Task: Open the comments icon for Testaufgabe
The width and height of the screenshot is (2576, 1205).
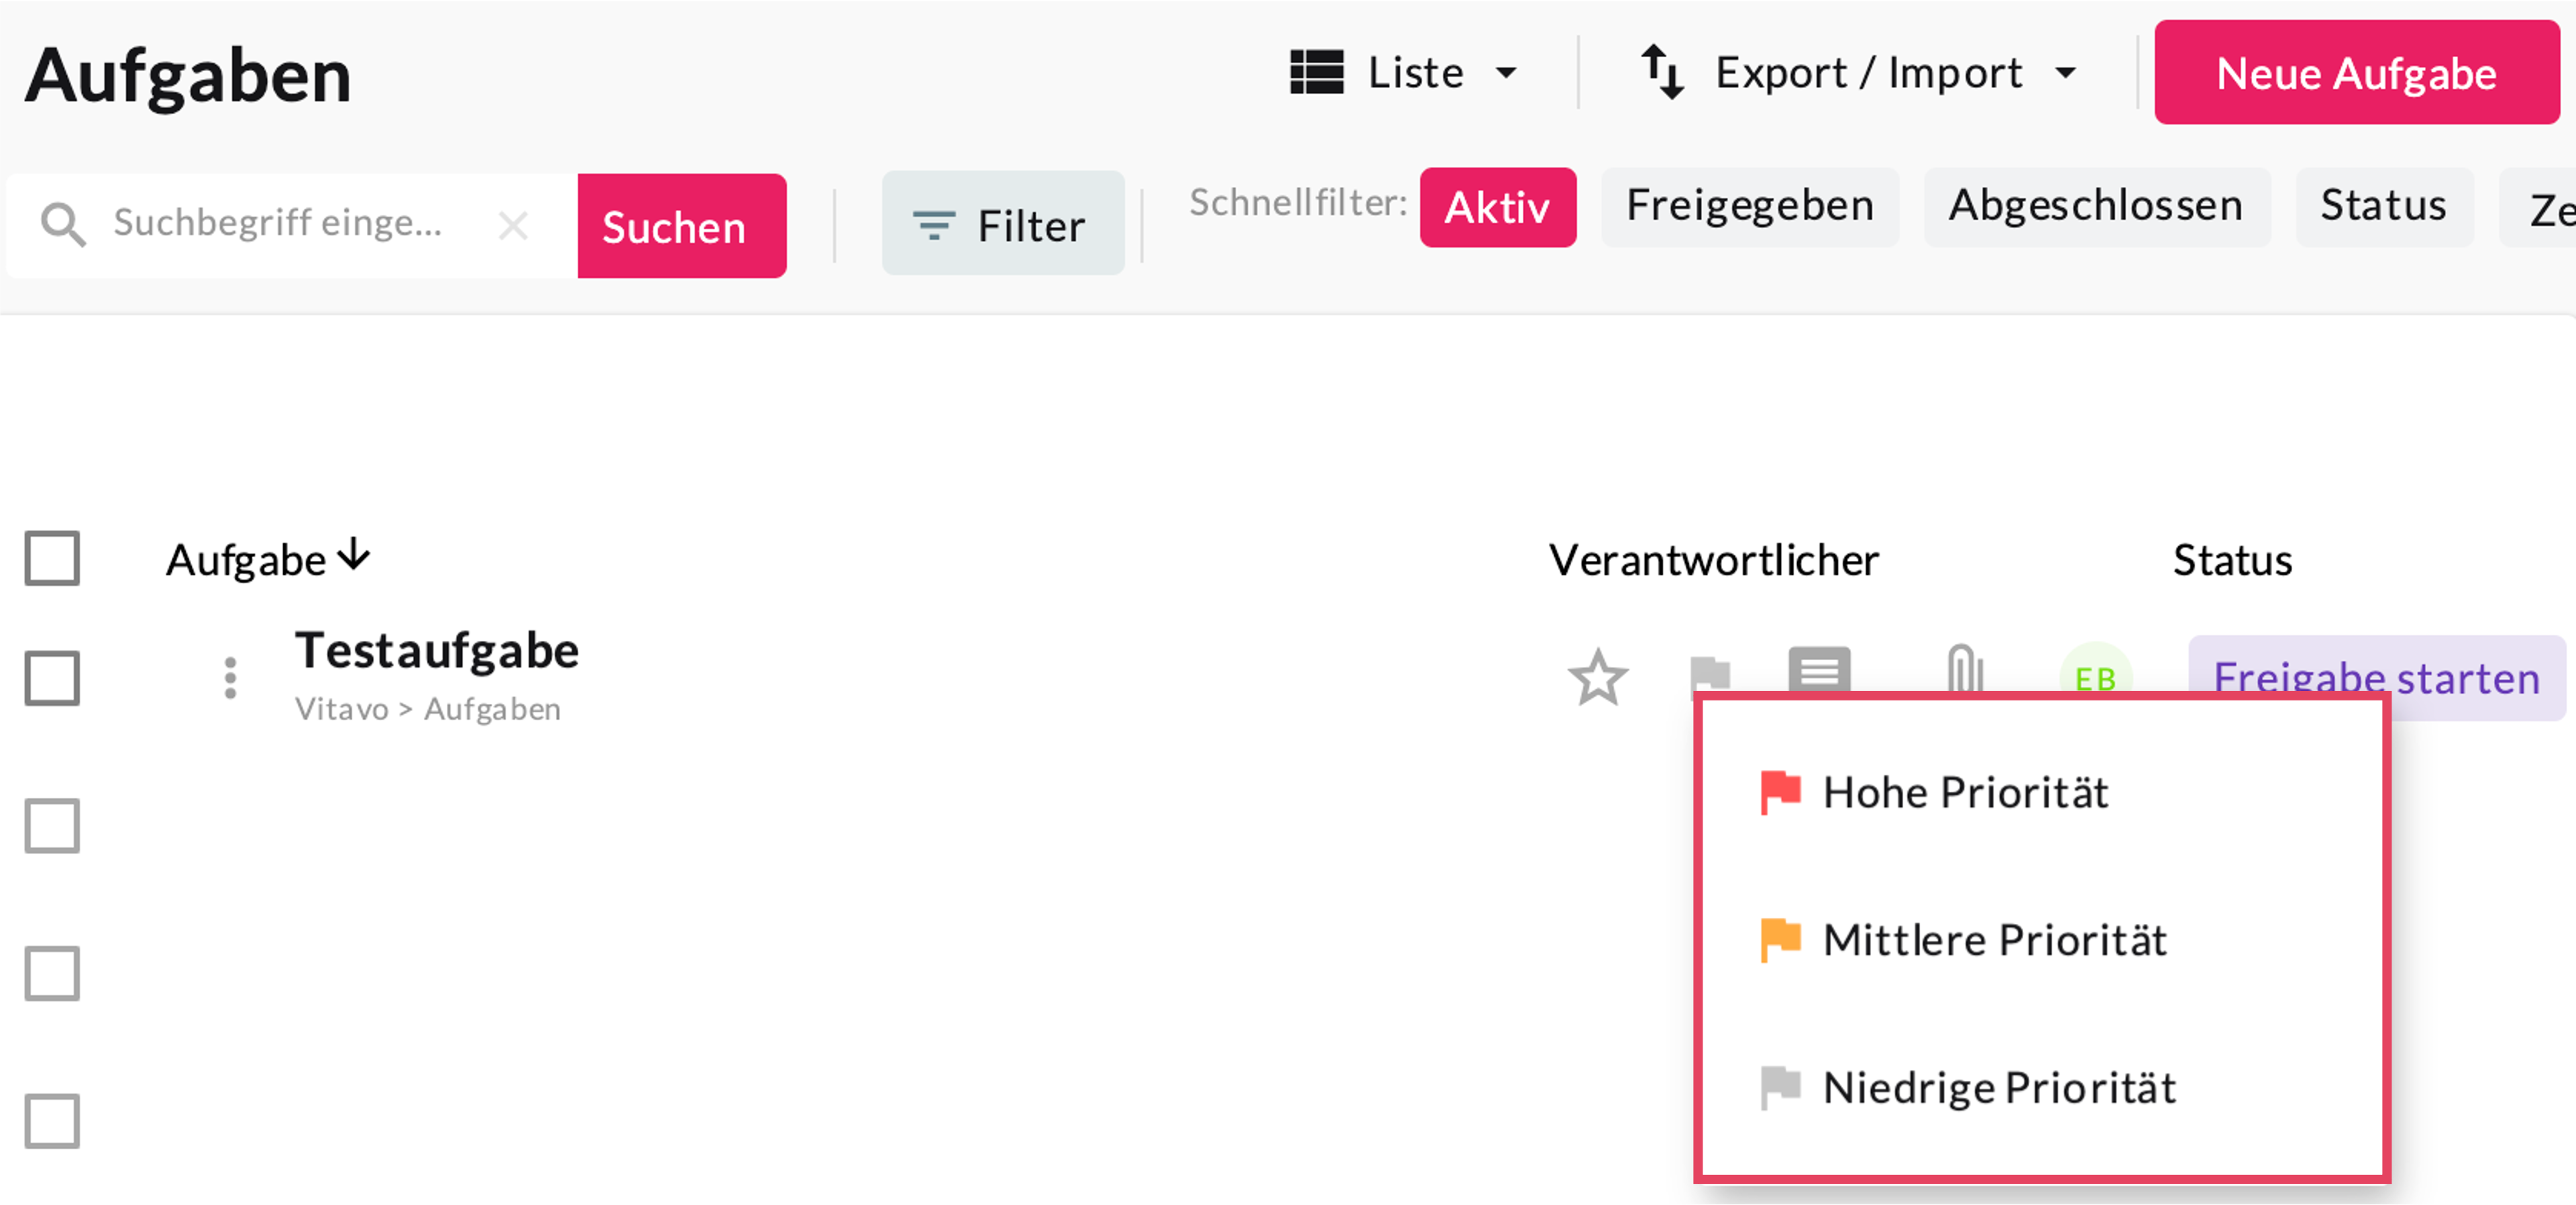Action: point(1819,669)
